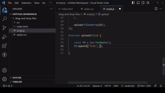Open Customize Layout options

pyautogui.click(x=148, y=3)
